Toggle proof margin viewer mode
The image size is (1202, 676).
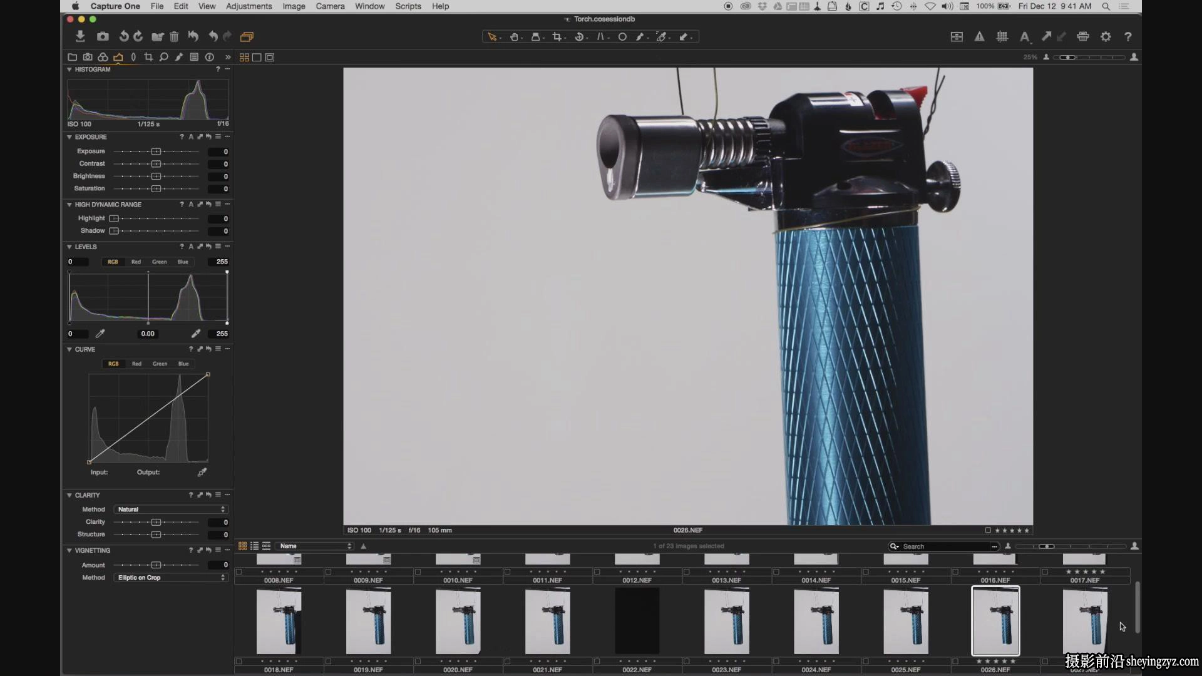click(x=270, y=58)
